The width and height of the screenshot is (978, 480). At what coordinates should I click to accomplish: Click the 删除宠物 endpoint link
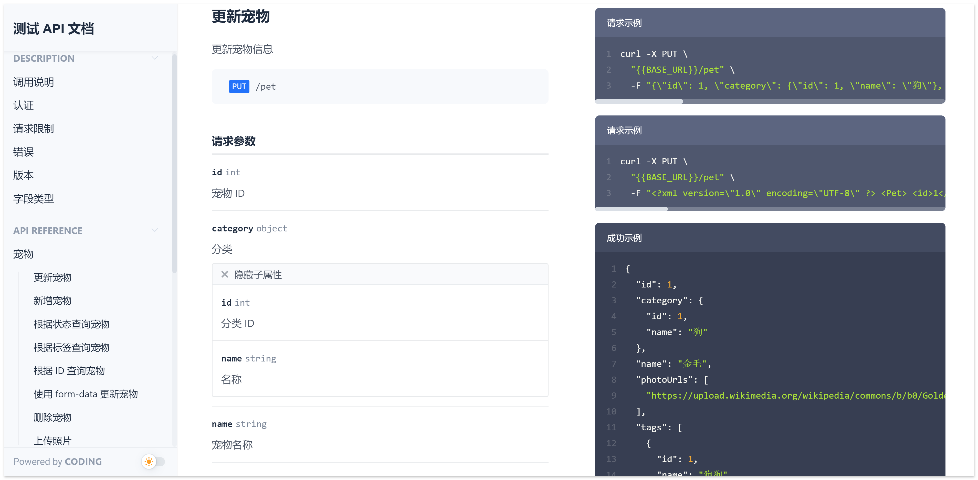coord(52,417)
